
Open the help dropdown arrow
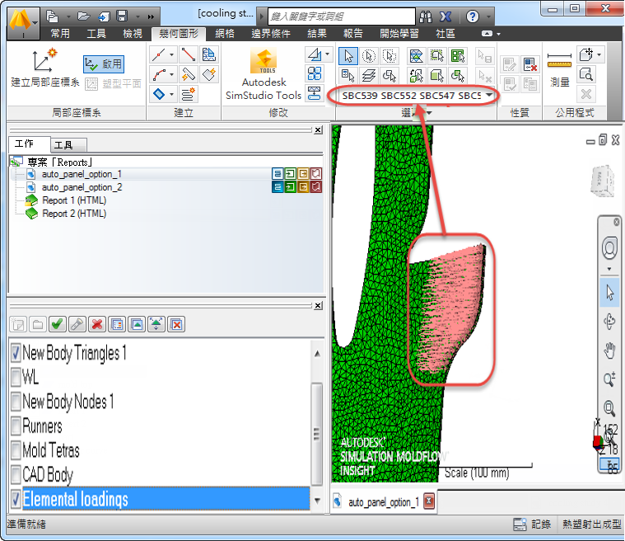click(x=488, y=16)
